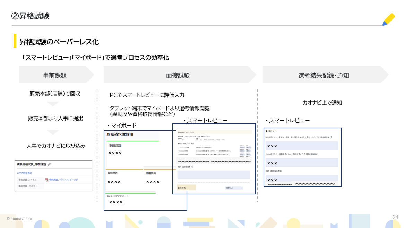Image resolution: width=404 pixels, height=228 pixels.
Task: Click the ・マイボード label
Action: (122, 126)
